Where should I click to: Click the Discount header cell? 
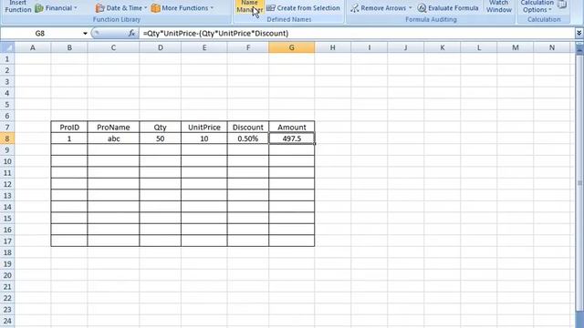[248, 128]
